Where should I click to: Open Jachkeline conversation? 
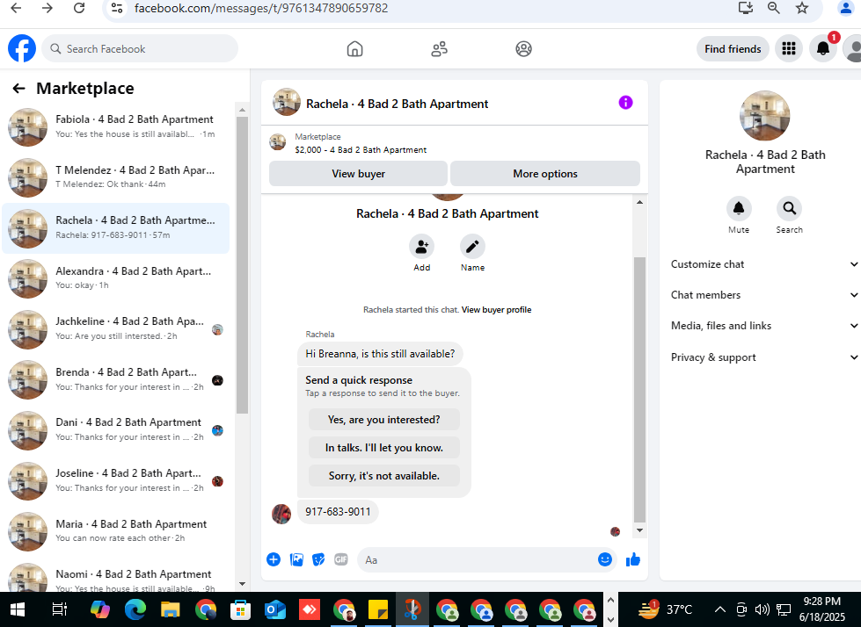point(116,328)
